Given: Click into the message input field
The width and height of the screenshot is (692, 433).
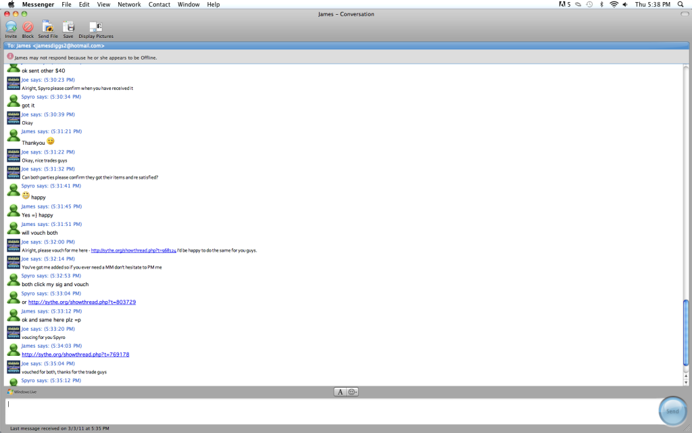Looking at the screenshot, I should (331, 411).
